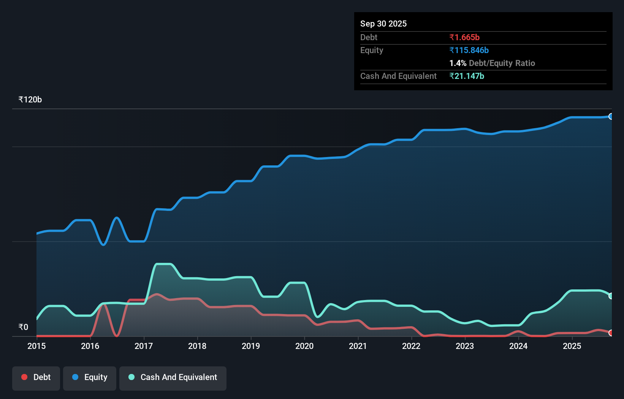Click the ₹120b y-axis label
Screen dimensions: 624x399
30,100
